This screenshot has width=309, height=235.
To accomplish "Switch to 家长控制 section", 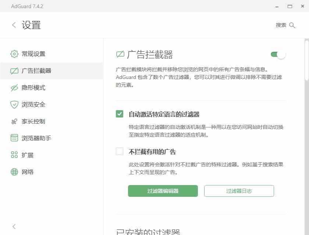I will [51, 122].
